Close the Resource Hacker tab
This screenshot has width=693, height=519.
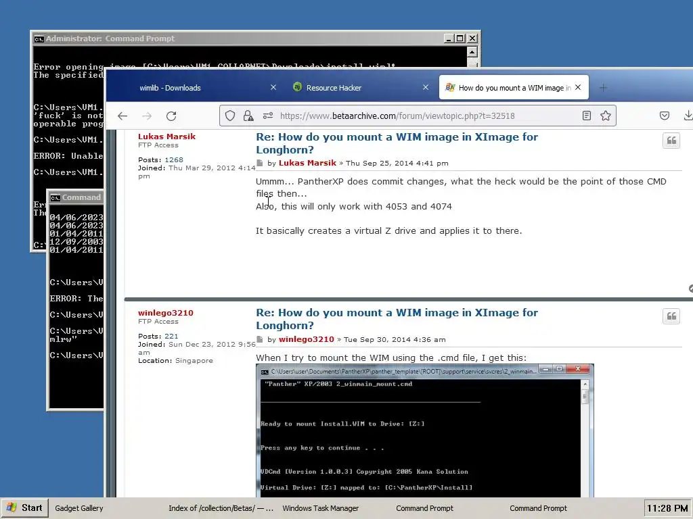(426, 87)
